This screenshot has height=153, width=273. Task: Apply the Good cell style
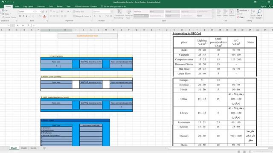coord(172,11)
